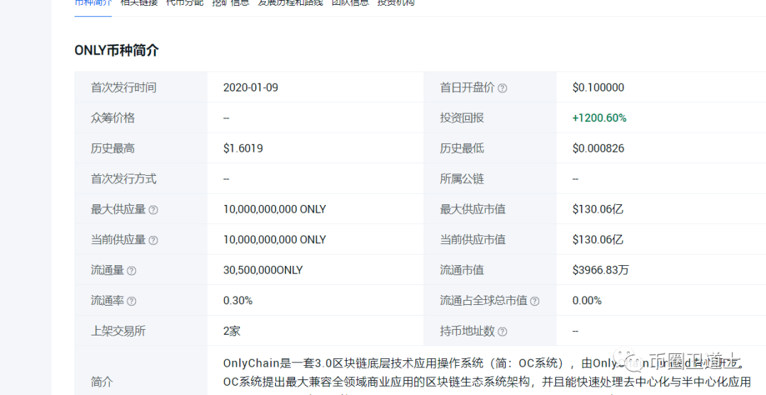Open the 持币地址数 question mark icon
The image size is (766, 395).
(502, 331)
